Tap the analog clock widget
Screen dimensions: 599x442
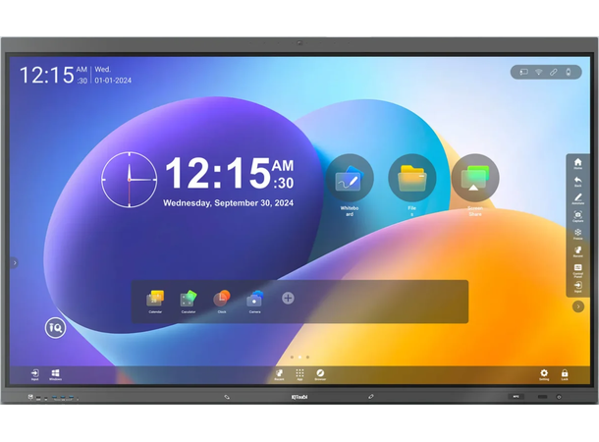[129, 180]
